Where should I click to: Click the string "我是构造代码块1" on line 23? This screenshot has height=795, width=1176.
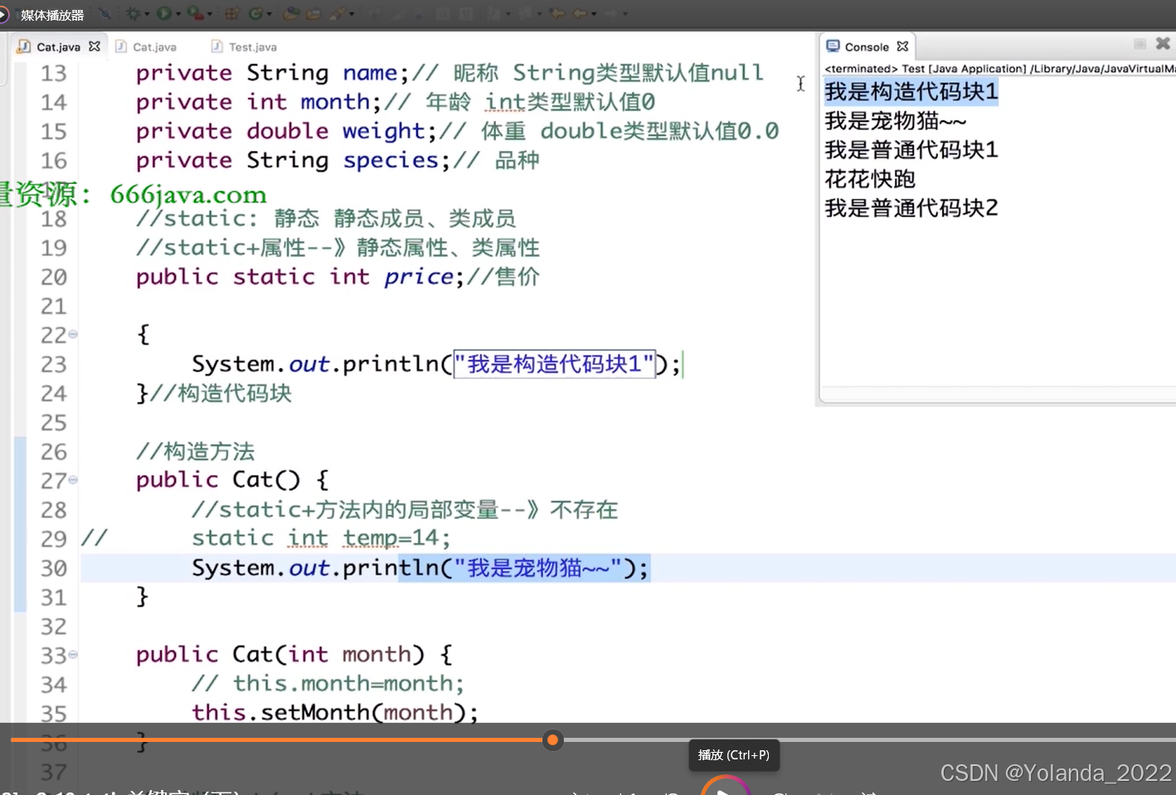(554, 363)
